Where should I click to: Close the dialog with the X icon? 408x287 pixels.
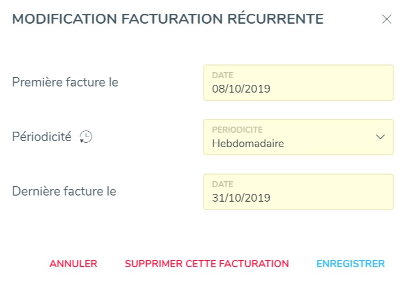(x=386, y=19)
